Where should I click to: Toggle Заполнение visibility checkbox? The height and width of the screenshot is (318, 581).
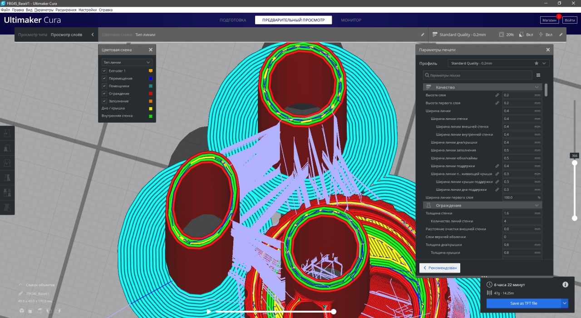click(x=104, y=101)
